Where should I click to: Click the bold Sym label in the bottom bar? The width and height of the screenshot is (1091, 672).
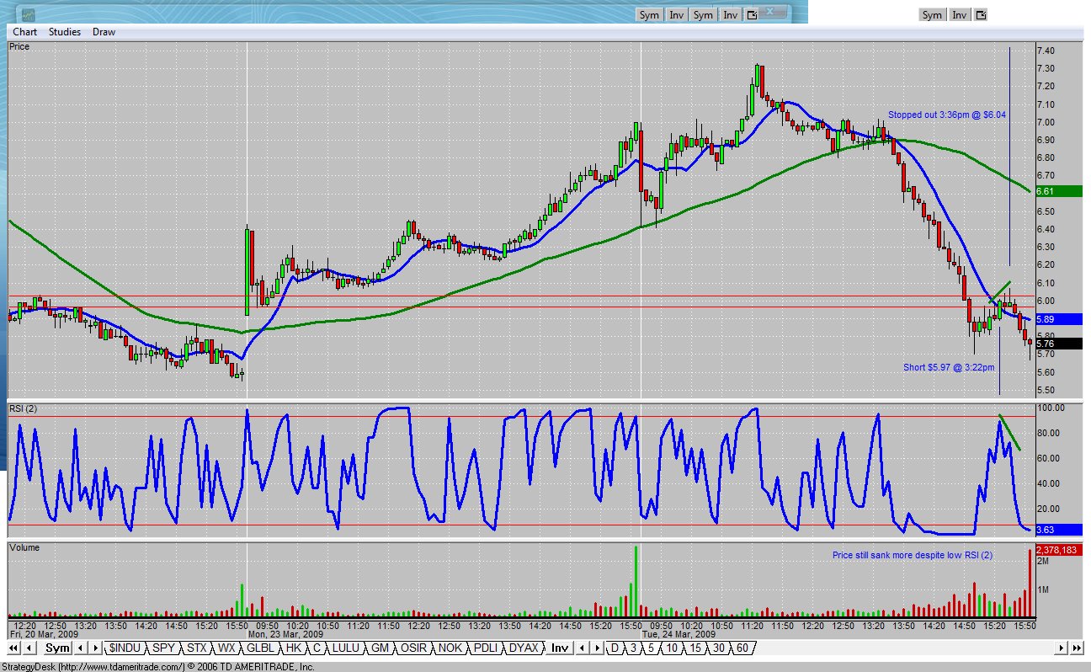point(57,648)
